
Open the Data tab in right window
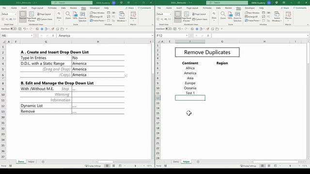(218, 8)
